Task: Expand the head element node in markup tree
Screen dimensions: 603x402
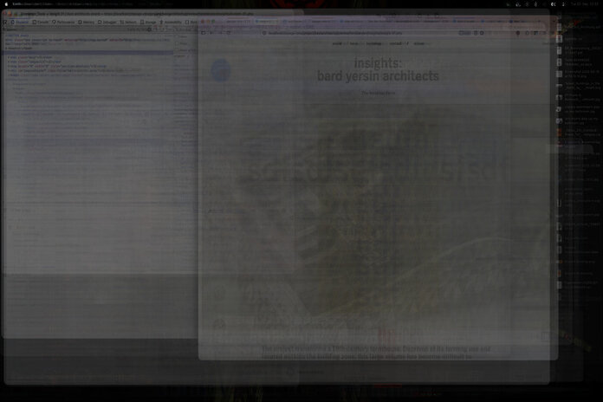Action: pyautogui.click(x=7, y=49)
